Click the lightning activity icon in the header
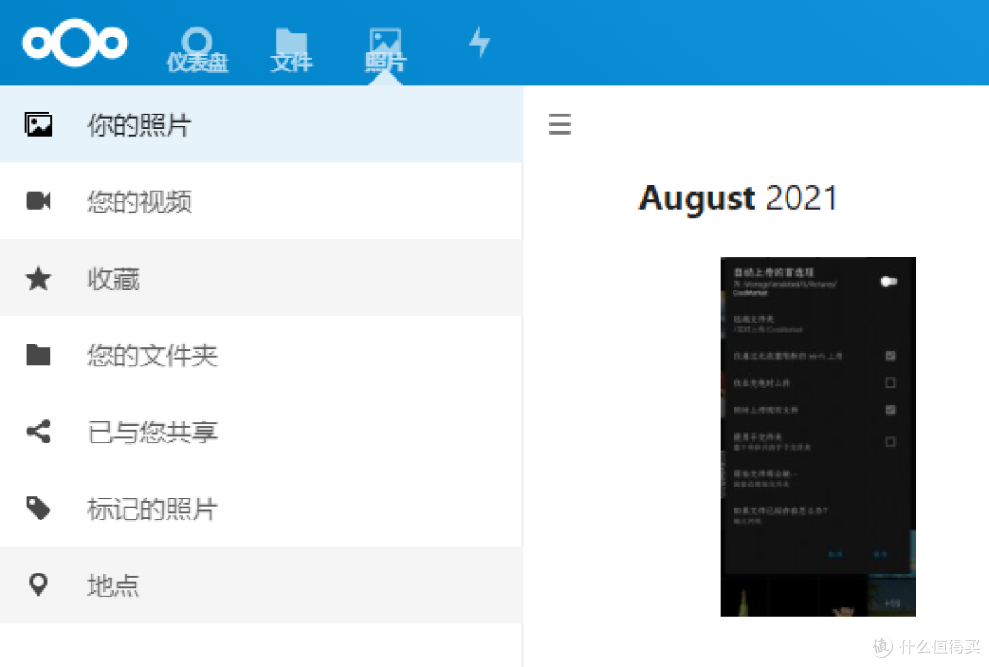The image size is (989, 667). 478,42
